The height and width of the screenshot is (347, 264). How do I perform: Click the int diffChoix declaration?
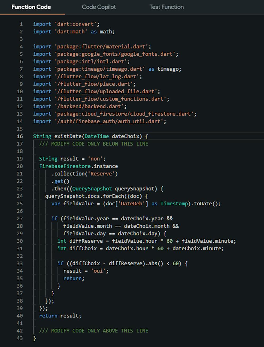(141, 248)
